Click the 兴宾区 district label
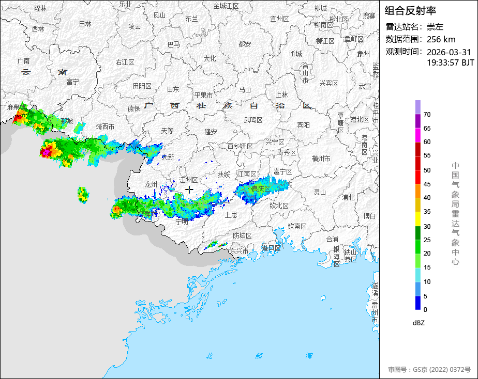 328,83
